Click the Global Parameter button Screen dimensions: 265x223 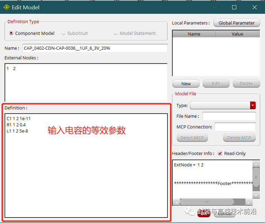click(x=236, y=23)
